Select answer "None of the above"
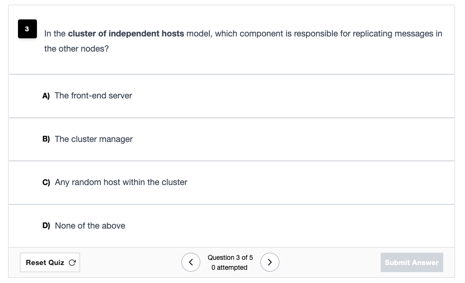This screenshot has height=283, width=465. point(231,226)
